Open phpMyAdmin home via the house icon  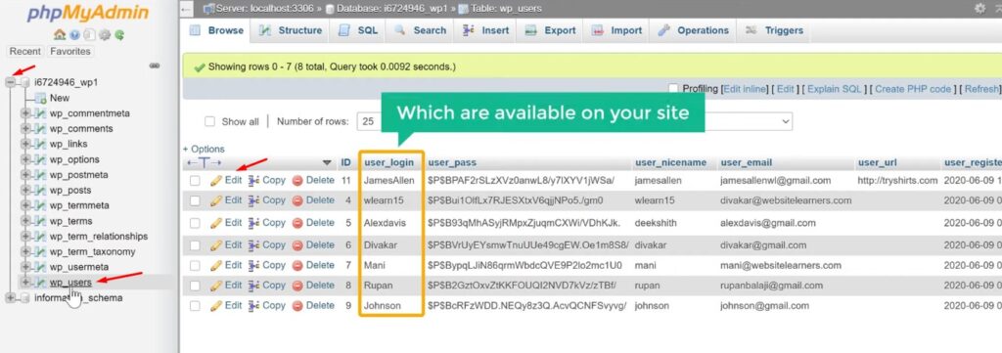tap(60, 35)
